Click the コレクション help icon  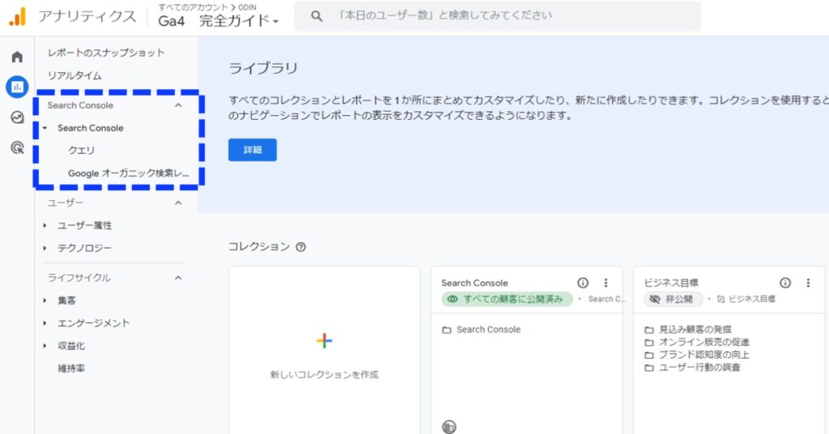[301, 247]
